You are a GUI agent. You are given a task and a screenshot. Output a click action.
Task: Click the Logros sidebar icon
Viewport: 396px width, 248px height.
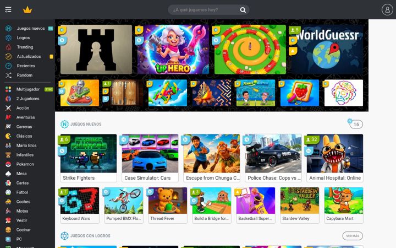[x=9, y=37]
